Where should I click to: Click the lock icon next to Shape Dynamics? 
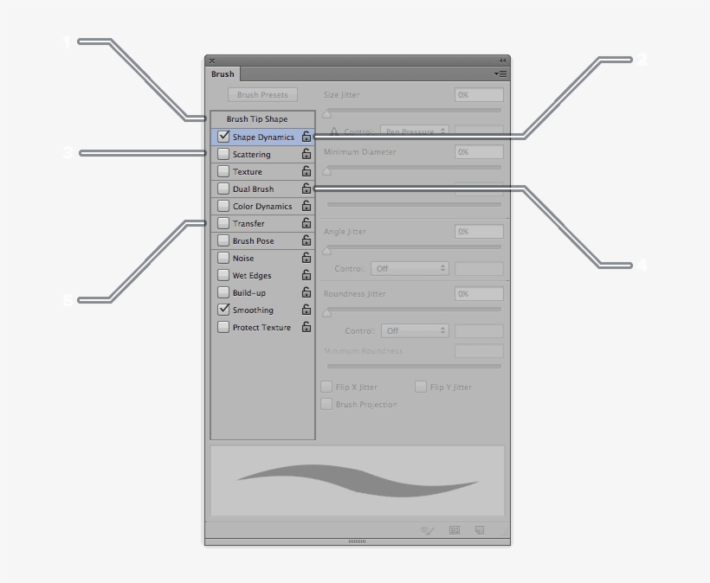(x=307, y=136)
